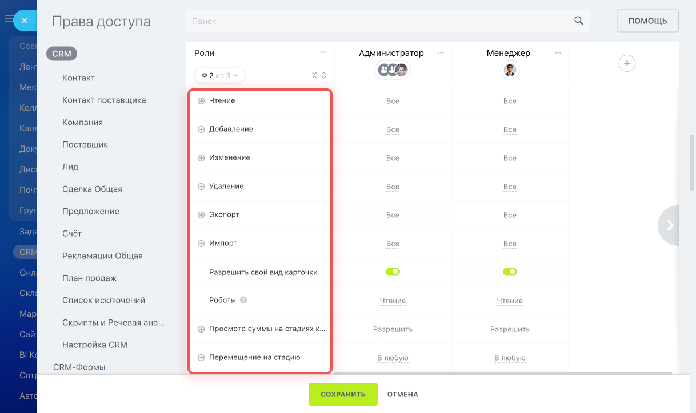Click the horizontal scrollbar below the table
The height and width of the screenshot is (413, 696).
503,374
